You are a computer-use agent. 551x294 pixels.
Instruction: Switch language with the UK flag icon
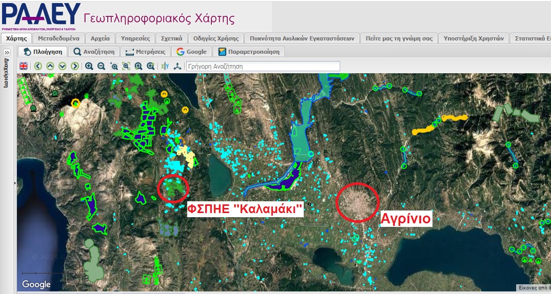pyautogui.click(x=24, y=66)
